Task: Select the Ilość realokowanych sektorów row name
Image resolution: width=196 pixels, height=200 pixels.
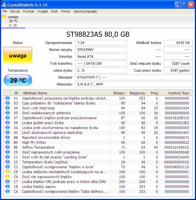Action: tap(46, 113)
